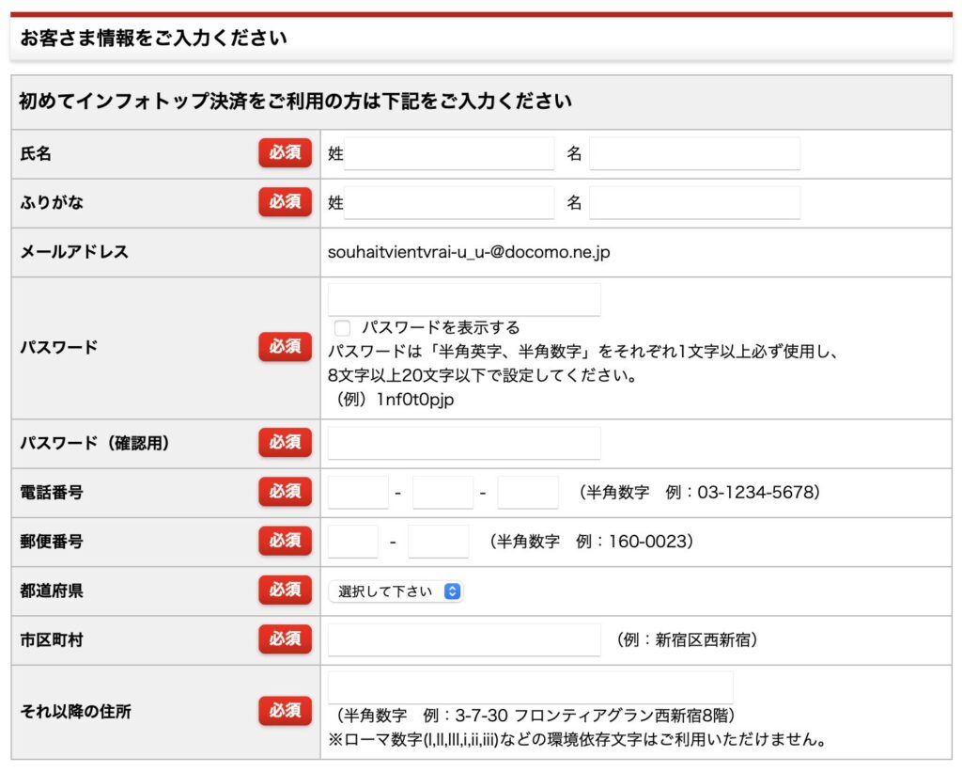
Task: Click the first 電話番号 box
Action: [358, 493]
